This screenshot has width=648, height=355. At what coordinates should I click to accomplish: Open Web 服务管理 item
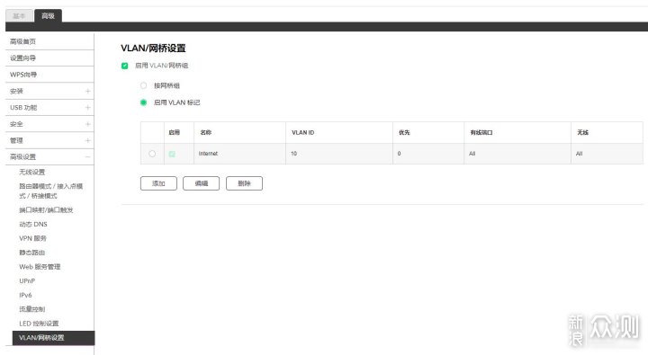(40, 267)
